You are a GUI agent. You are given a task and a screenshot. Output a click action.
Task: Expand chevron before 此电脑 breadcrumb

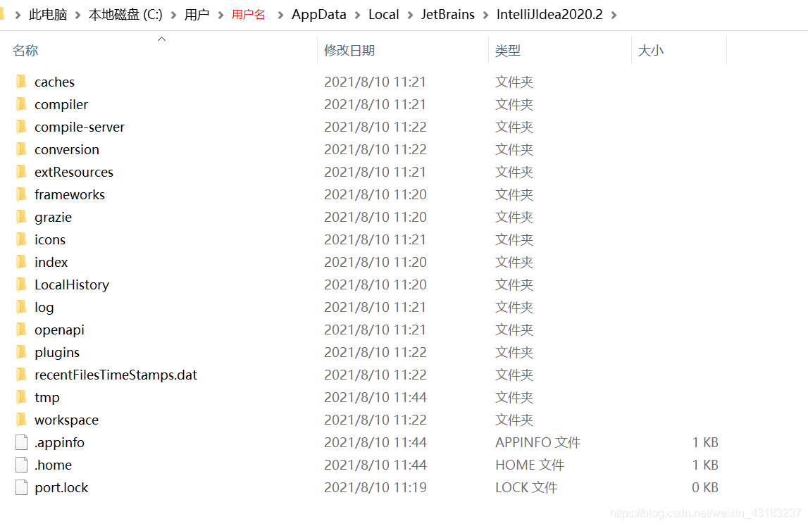click(18, 15)
